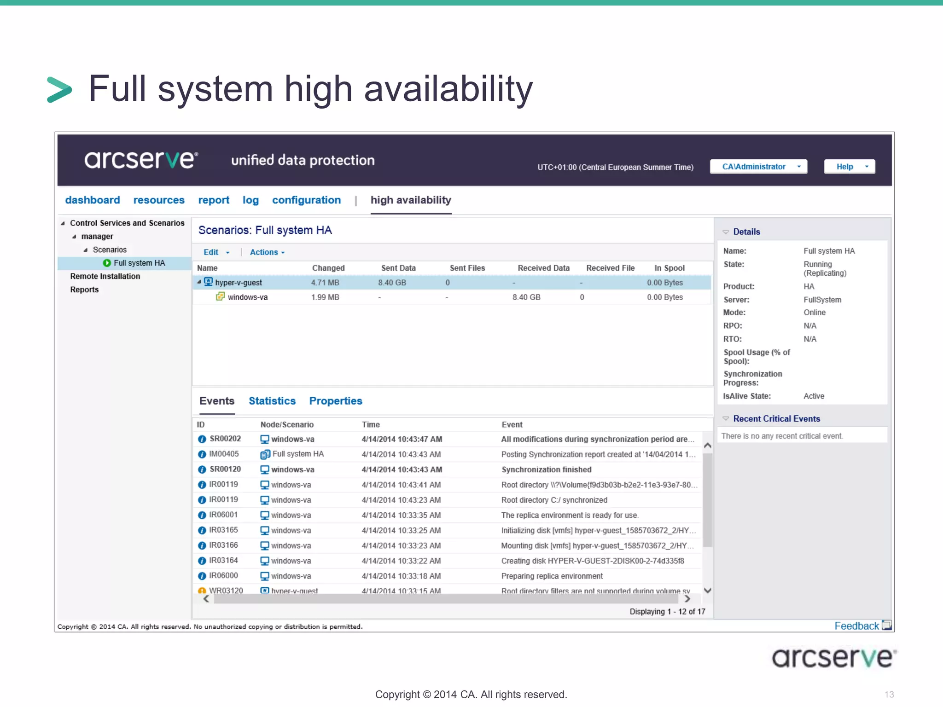Click the hyper-v-guest master server icon

tap(208, 282)
